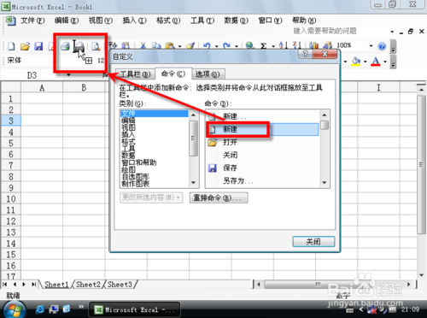The width and height of the screenshot is (427, 318).
Task: Select the 保存 command in the list
Action: (x=262, y=168)
